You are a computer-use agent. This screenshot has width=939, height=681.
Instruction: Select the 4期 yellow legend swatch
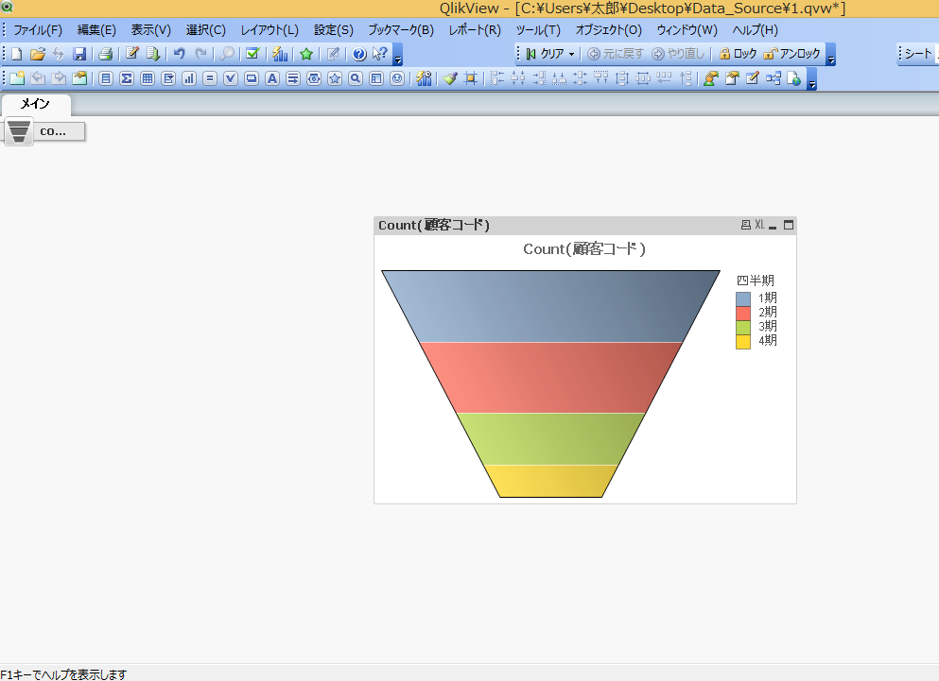coord(743,342)
